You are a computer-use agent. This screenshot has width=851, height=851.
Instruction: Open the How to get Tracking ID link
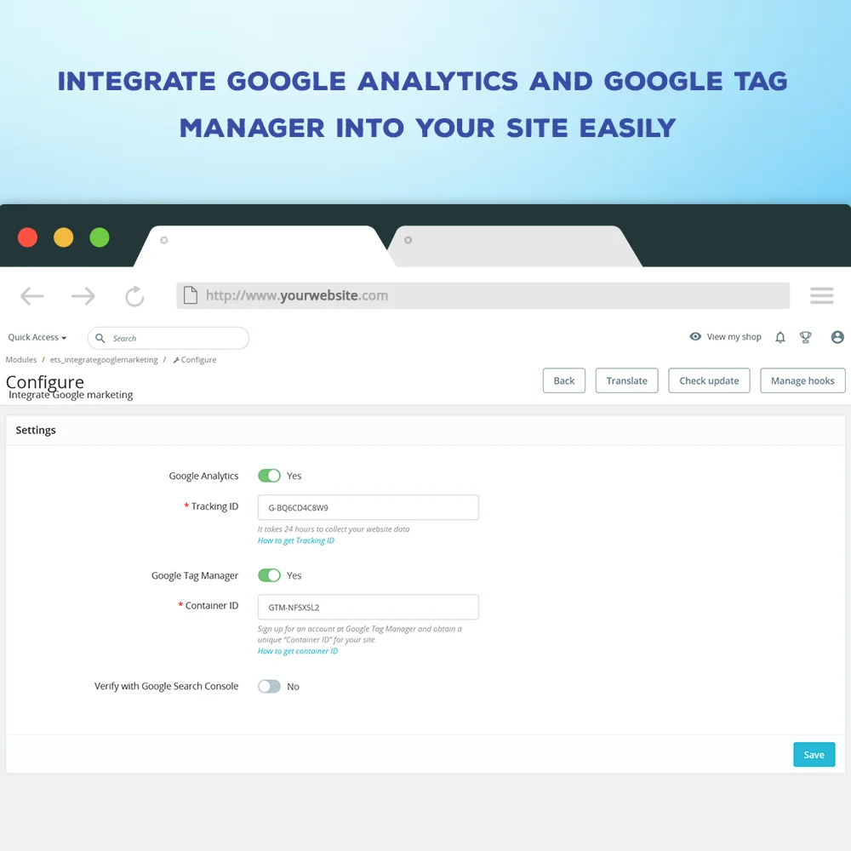point(296,540)
